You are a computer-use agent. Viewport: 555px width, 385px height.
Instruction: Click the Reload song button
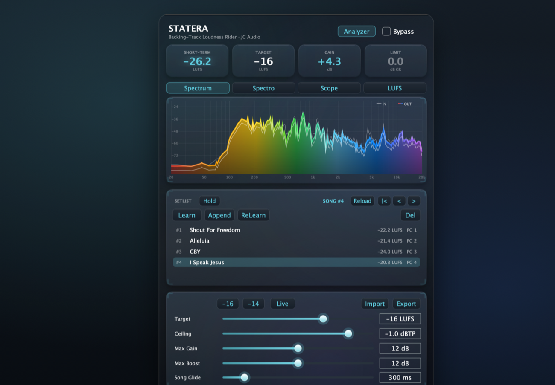[362, 201]
